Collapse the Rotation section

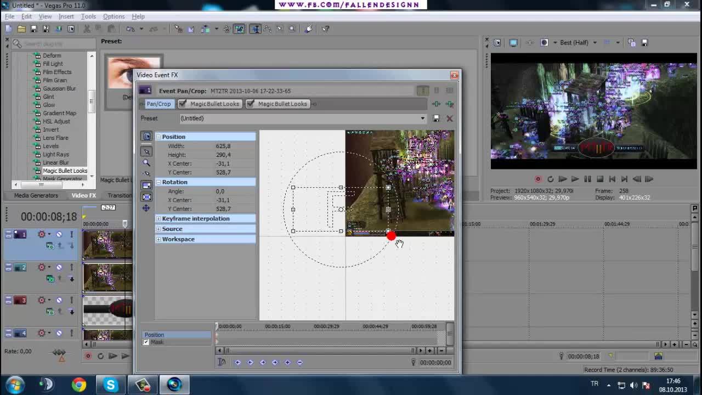(158, 182)
